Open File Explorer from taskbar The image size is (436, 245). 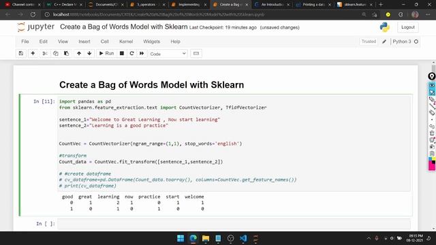(x=206, y=238)
